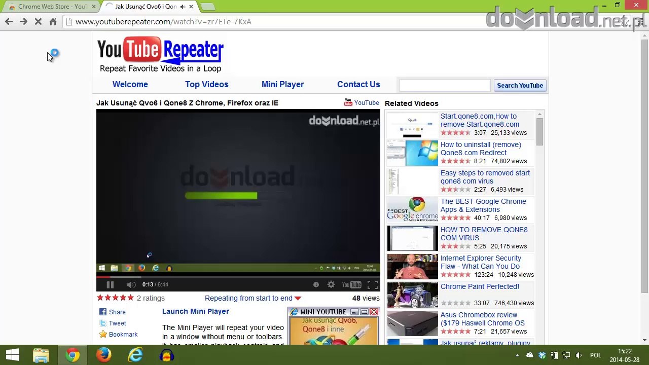This screenshot has height=365, width=649.
Task: Open the video settings gear
Action: click(x=331, y=284)
